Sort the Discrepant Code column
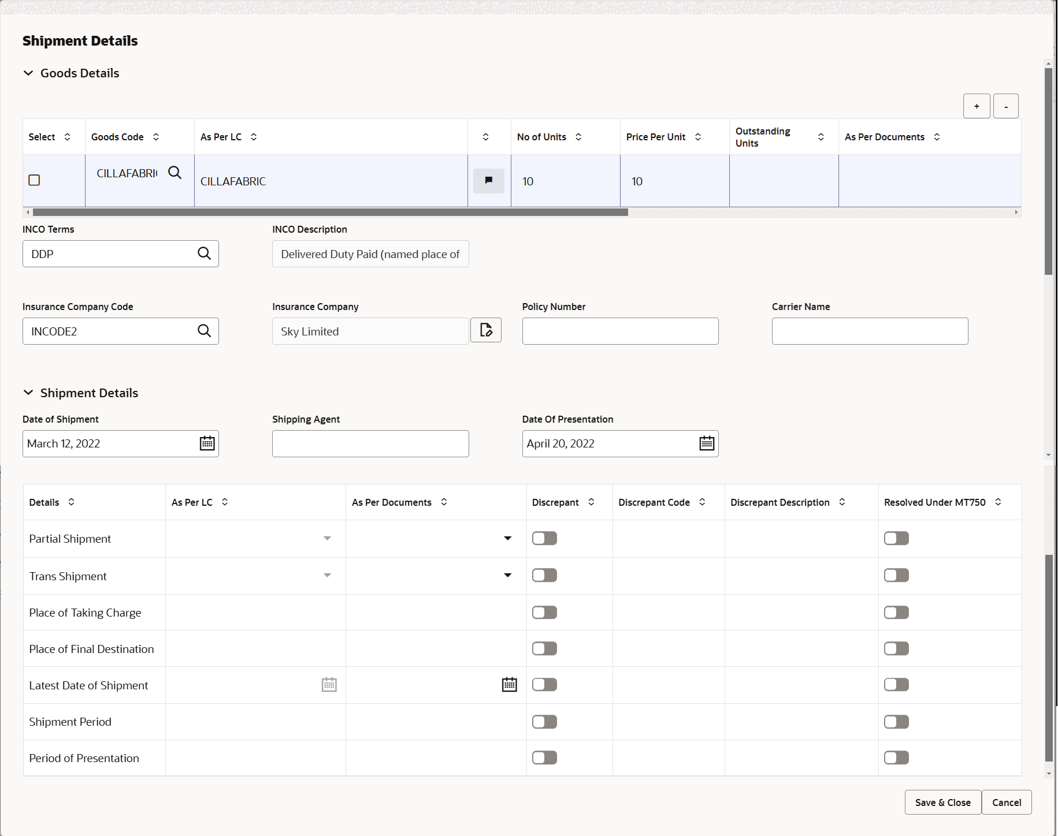The image size is (1058, 836). tap(703, 502)
